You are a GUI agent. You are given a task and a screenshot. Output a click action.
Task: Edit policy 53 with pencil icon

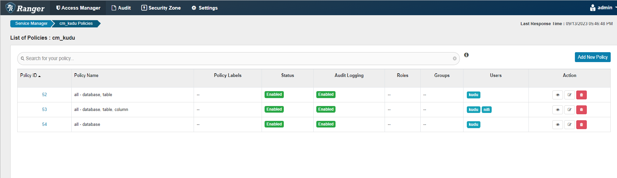coord(570,110)
